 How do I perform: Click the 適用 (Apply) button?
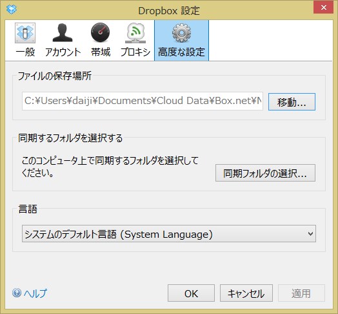coord(301,293)
